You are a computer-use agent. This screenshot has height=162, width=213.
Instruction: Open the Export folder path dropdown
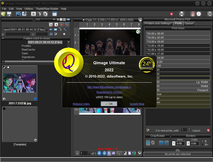[x=47, y=29]
